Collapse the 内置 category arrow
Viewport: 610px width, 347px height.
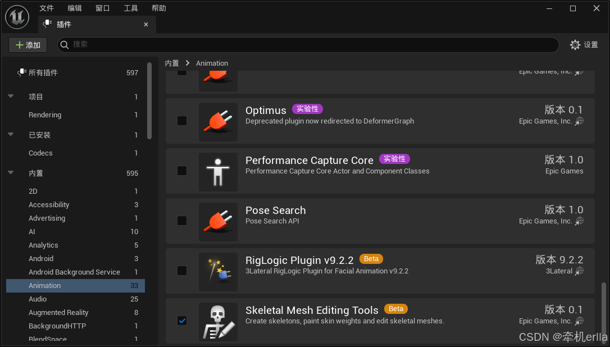(11, 172)
